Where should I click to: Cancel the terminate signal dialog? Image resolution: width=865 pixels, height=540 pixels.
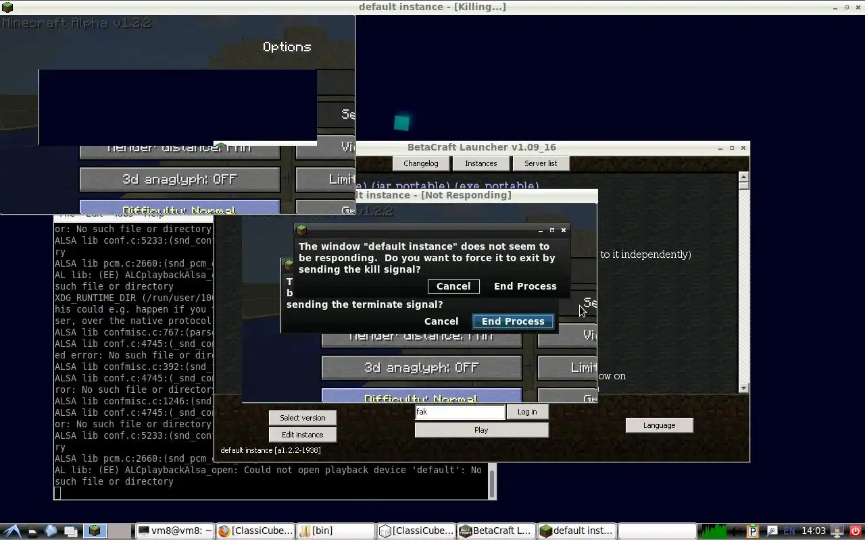[441, 321]
